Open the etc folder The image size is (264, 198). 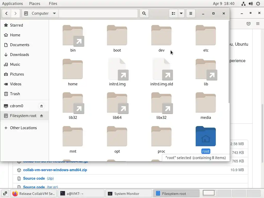pos(205,35)
